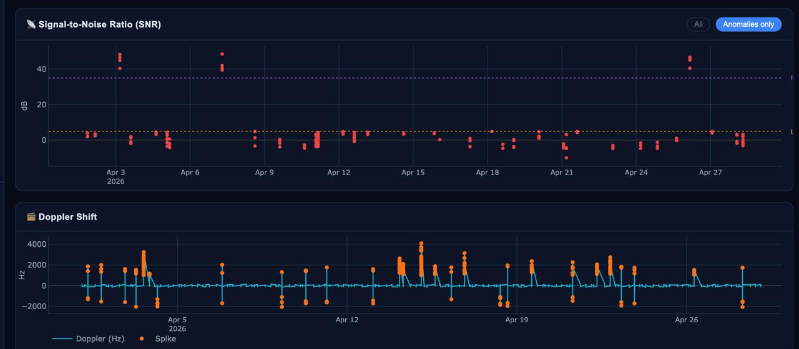Click the Apr 19 Doppler axis label
The image size is (799, 349).
pyautogui.click(x=517, y=320)
